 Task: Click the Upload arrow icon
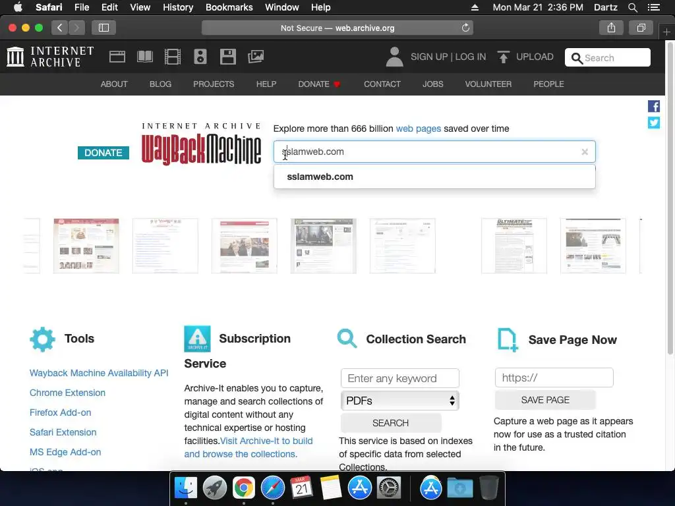pyautogui.click(x=503, y=57)
